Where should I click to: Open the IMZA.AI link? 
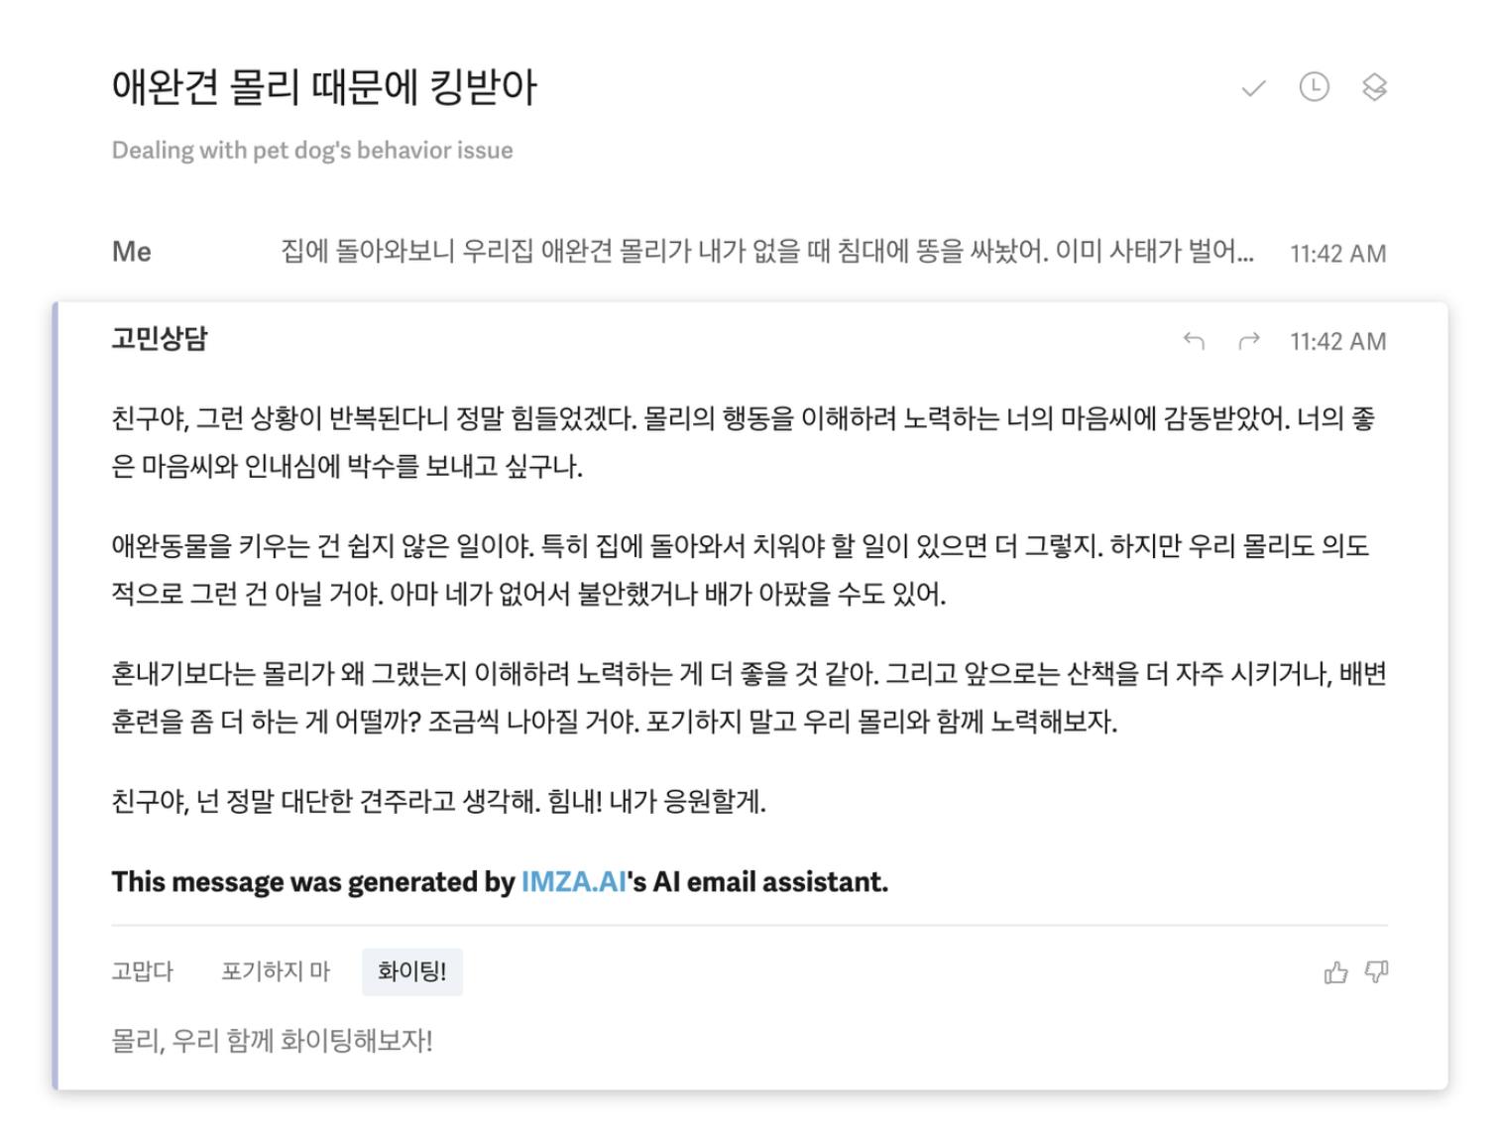click(x=573, y=881)
